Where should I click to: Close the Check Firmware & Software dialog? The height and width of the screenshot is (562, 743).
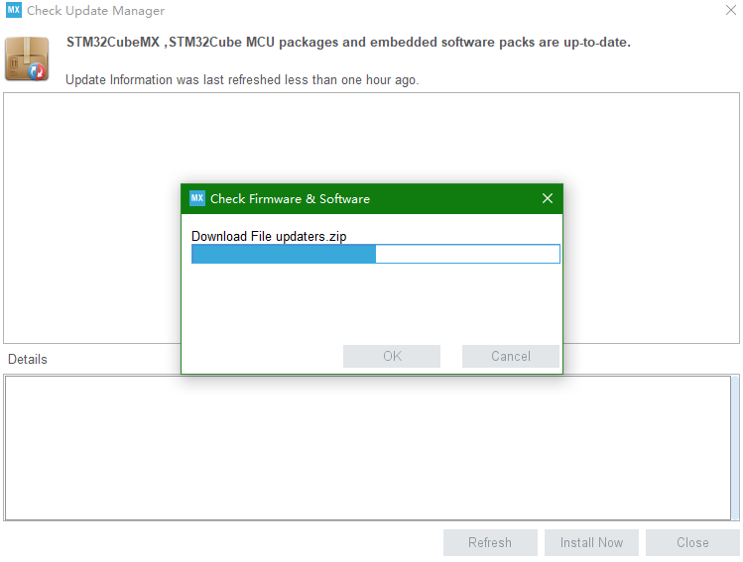[548, 198]
